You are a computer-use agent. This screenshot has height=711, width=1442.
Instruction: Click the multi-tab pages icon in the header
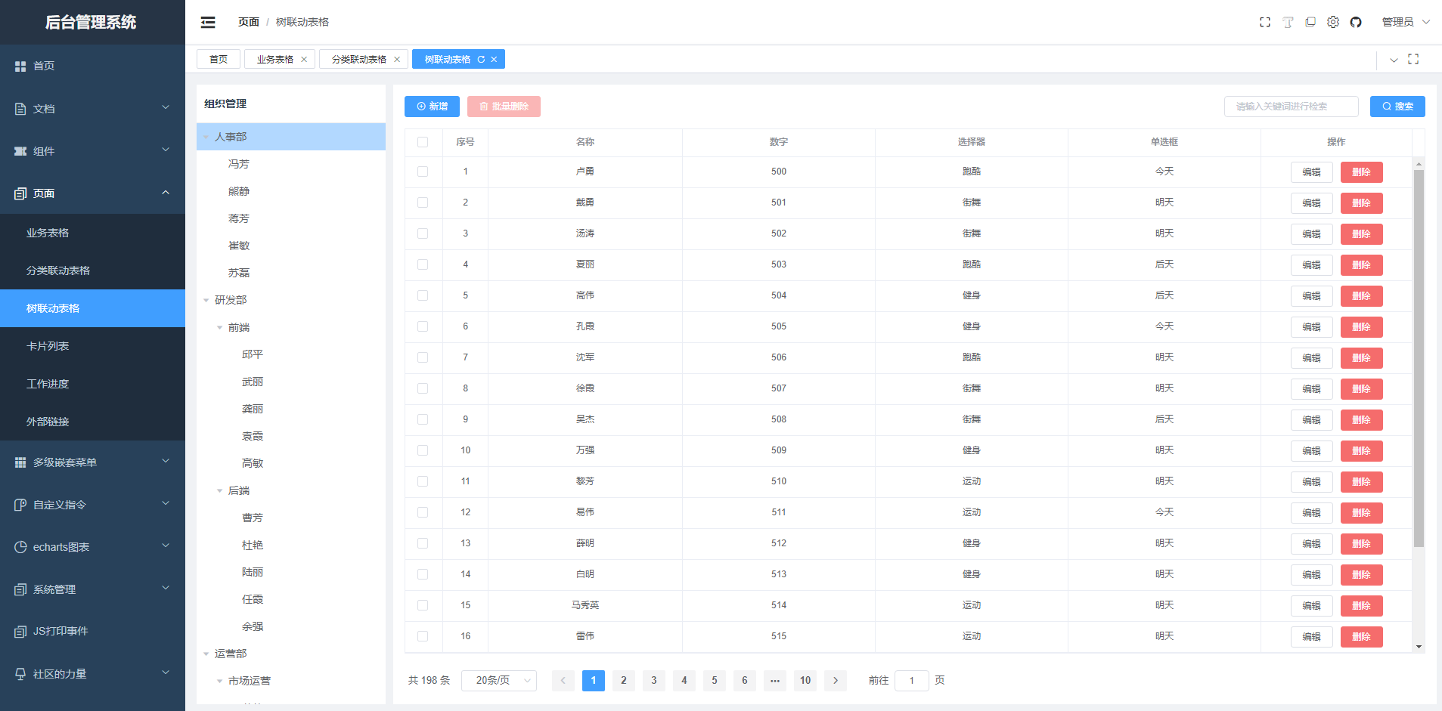1310,22
